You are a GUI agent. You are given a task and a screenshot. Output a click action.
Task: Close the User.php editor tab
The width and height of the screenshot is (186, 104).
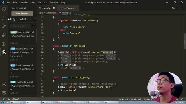coord(54,8)
